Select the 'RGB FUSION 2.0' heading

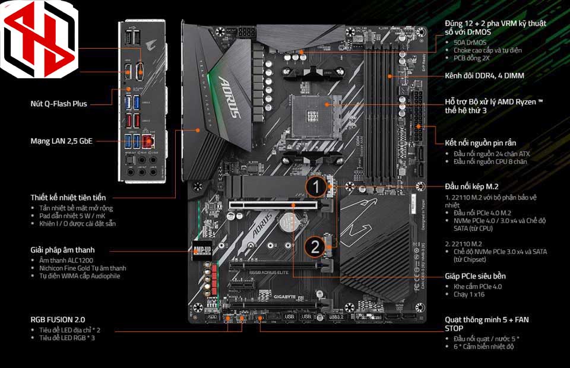58,320
